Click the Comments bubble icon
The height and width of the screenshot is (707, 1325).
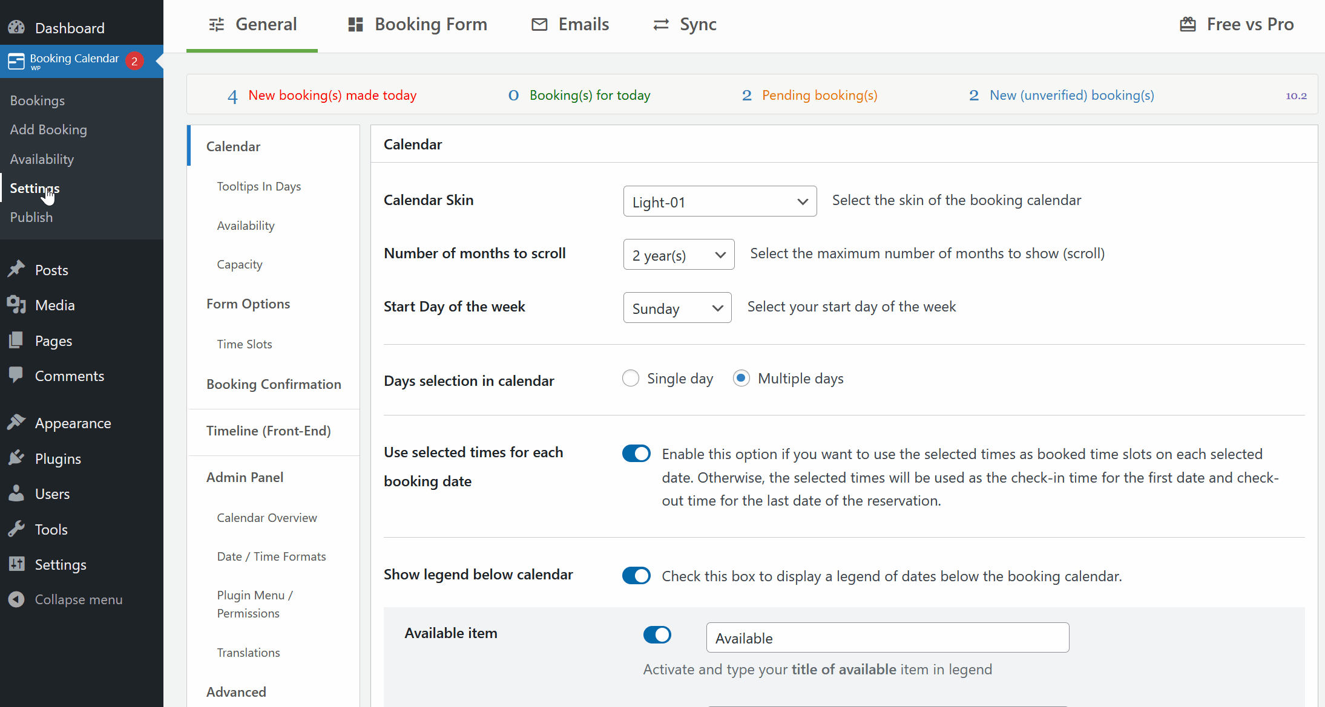click(x=16, y=376)
